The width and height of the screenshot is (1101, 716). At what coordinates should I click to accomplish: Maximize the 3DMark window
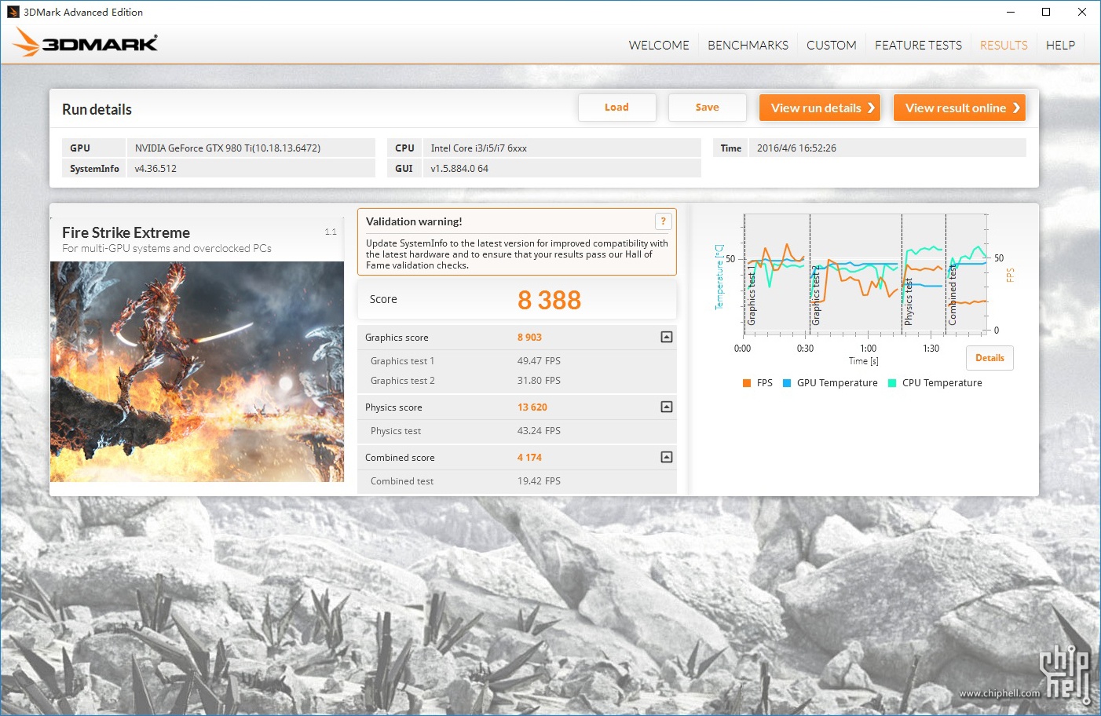coord(1046,12)
